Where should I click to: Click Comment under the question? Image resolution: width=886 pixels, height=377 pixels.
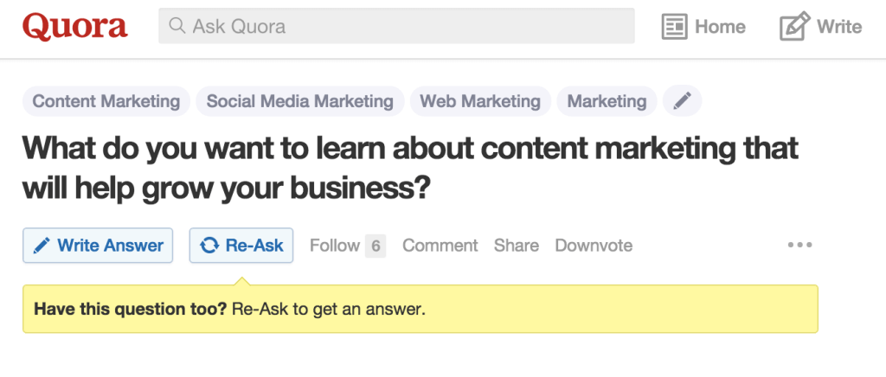click(440, 246)
